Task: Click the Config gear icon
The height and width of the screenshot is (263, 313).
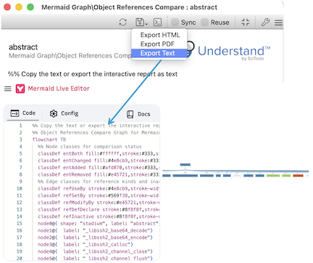Action: coord(54,113)
